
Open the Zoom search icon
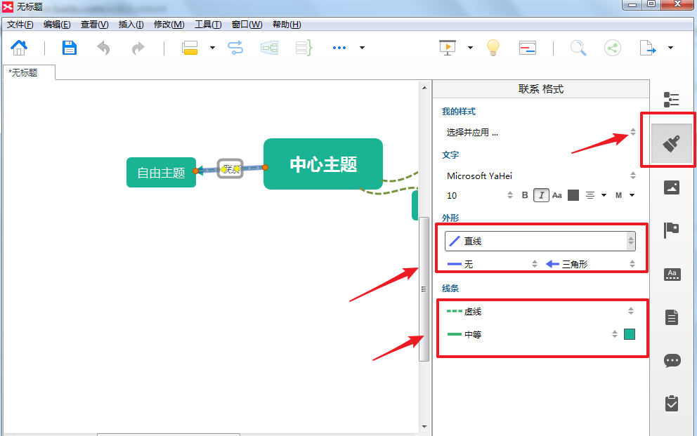(x=578, y=47)
